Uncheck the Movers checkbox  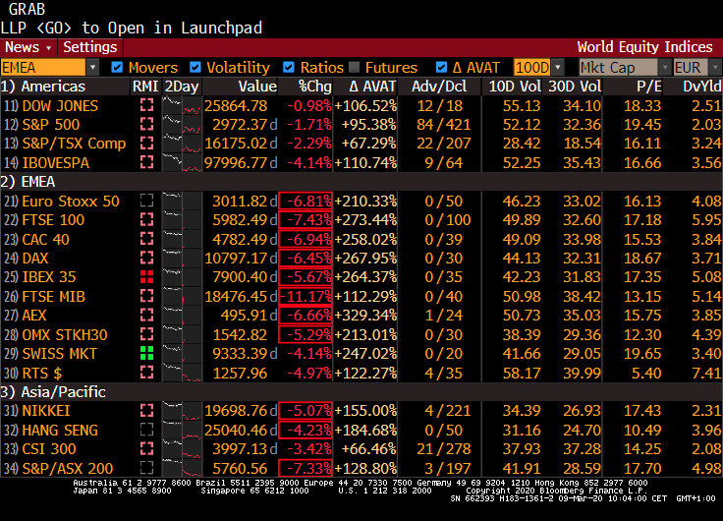coord(117,68)
